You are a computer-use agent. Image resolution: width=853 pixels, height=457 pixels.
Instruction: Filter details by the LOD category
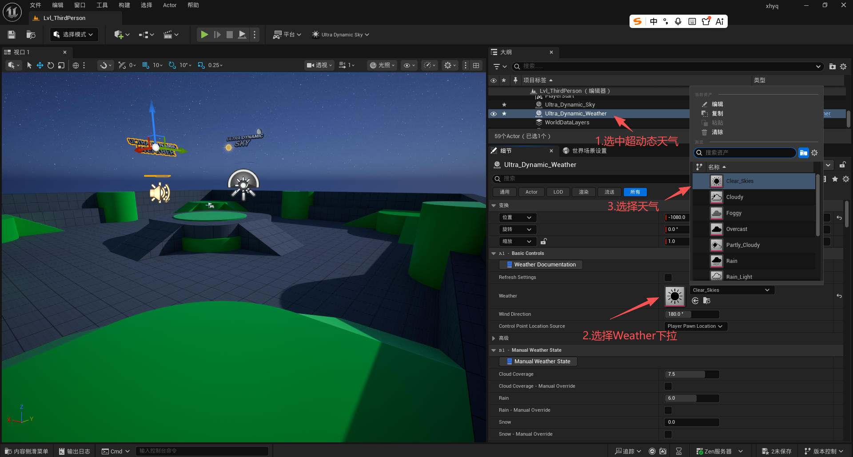(558, 192)
